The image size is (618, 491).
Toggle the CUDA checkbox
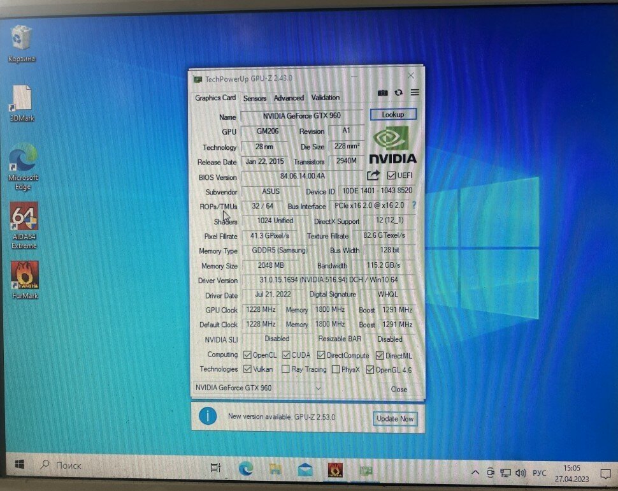[286, 355]
